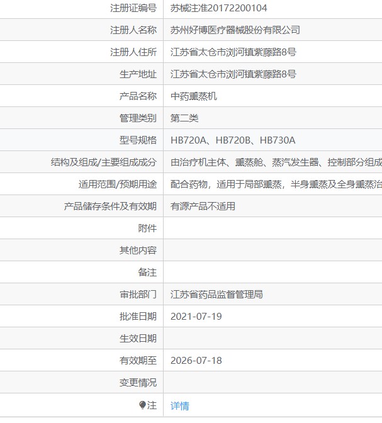Click the structure composition text starting 由治疗机主体
382x423 pixels.
[x=276, y=162]
